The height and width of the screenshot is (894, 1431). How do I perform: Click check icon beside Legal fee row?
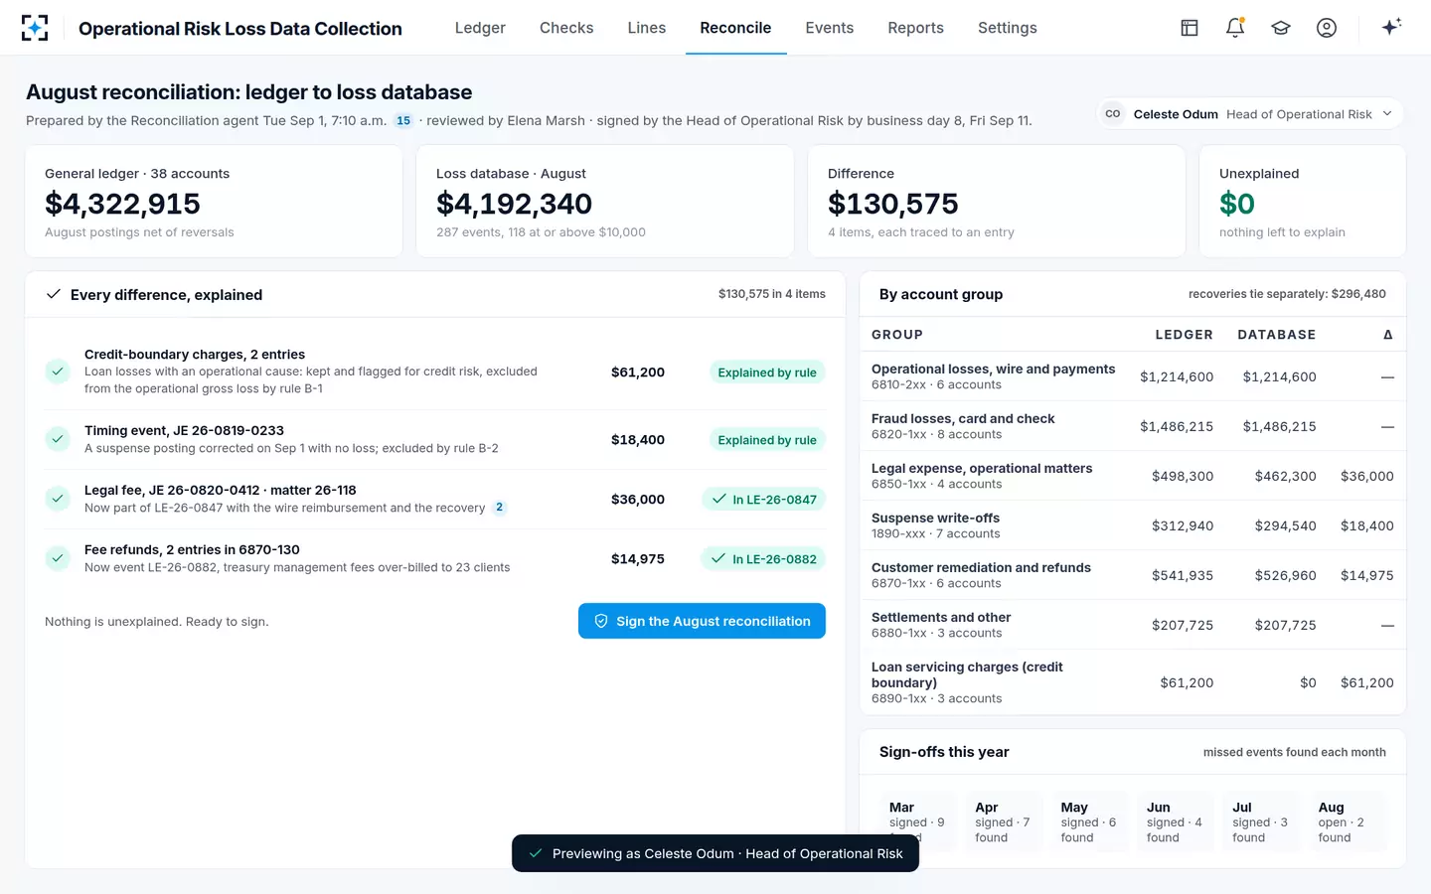58,499
